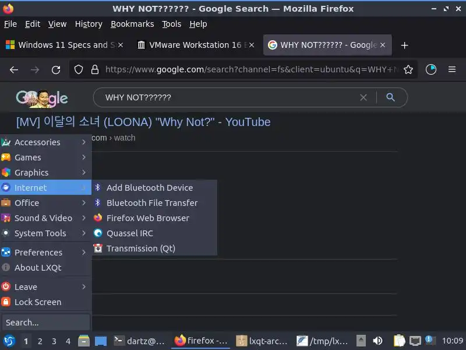Switch to virtual desktop 4

click(68, 341)
